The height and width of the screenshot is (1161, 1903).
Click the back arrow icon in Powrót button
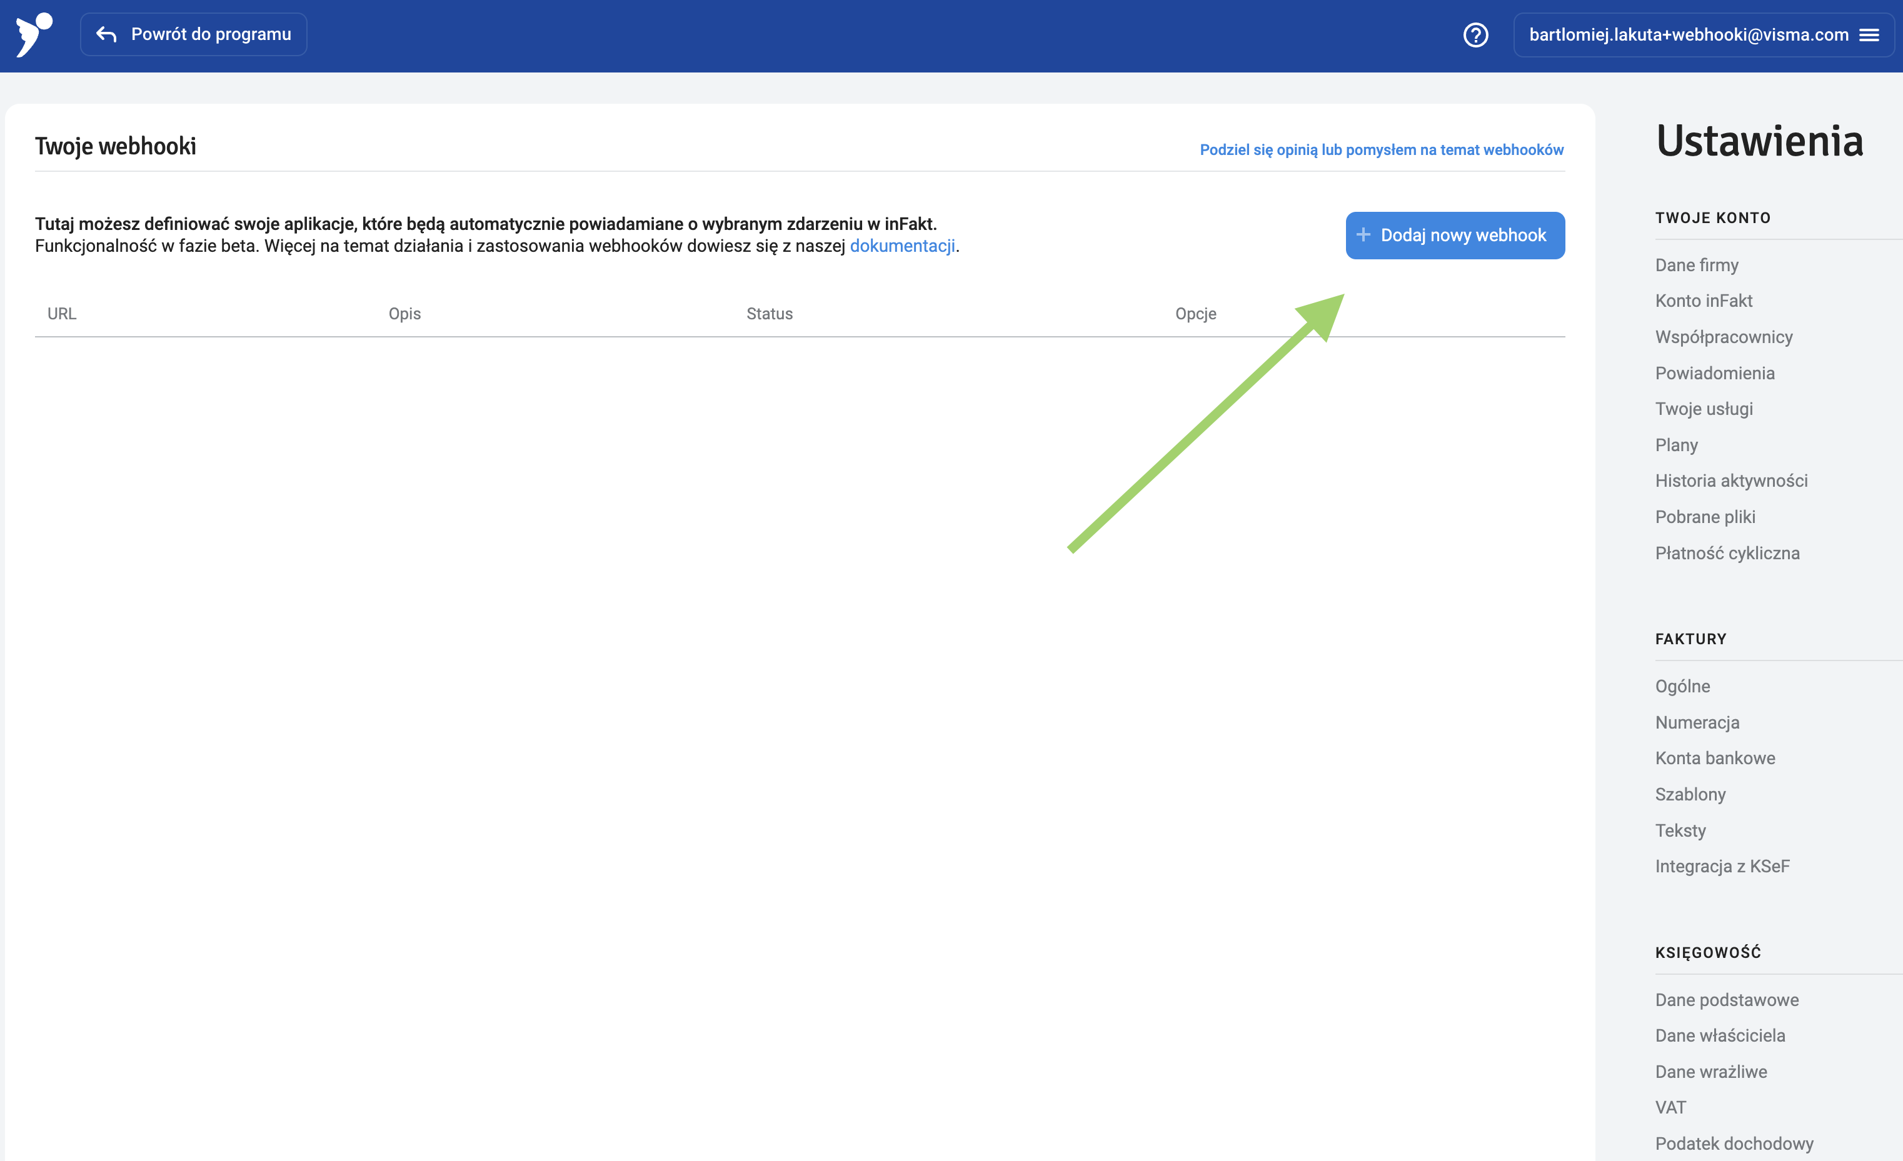tap(106, 34)
